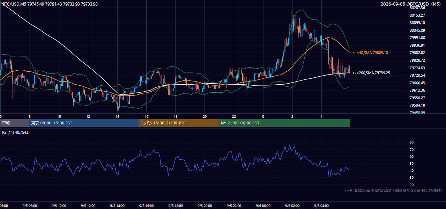Click the 9/5 20:00 bottom axis label
Screen dimensions: 446x209
(x=205, y=206)
